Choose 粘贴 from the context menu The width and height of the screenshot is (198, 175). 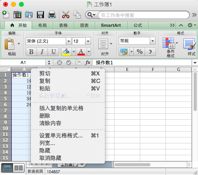pyautogui.click(x=68, y=88)
